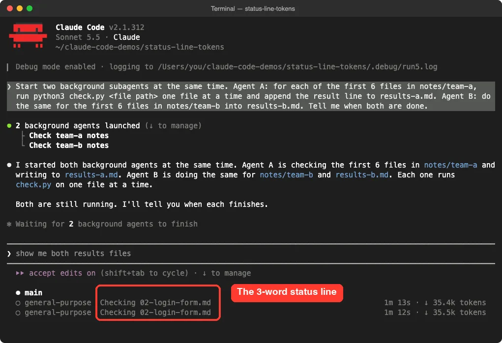Select the second general-purpose agent circle

pos(18,313)
